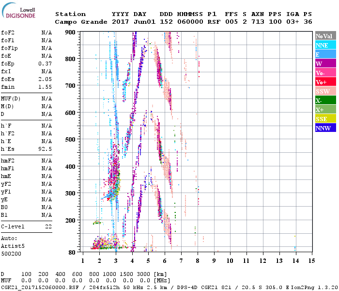Click the 500 km height axis label
339x291 pixels.
[70, 140]
